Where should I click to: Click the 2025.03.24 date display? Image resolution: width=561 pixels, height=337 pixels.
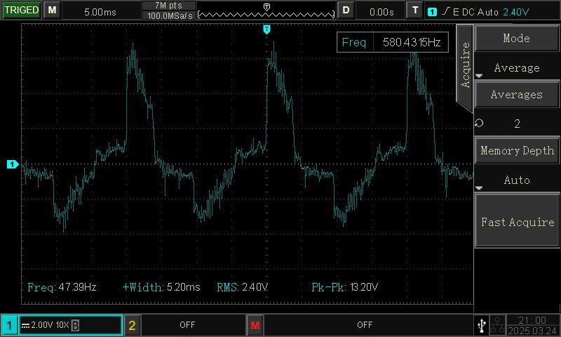[532, 331]
